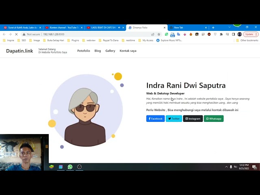Image resolution: width=260 pixels, height=195 pixels.
Task: Open the blue printer 'New' extension
Action: tap(172, 35)
